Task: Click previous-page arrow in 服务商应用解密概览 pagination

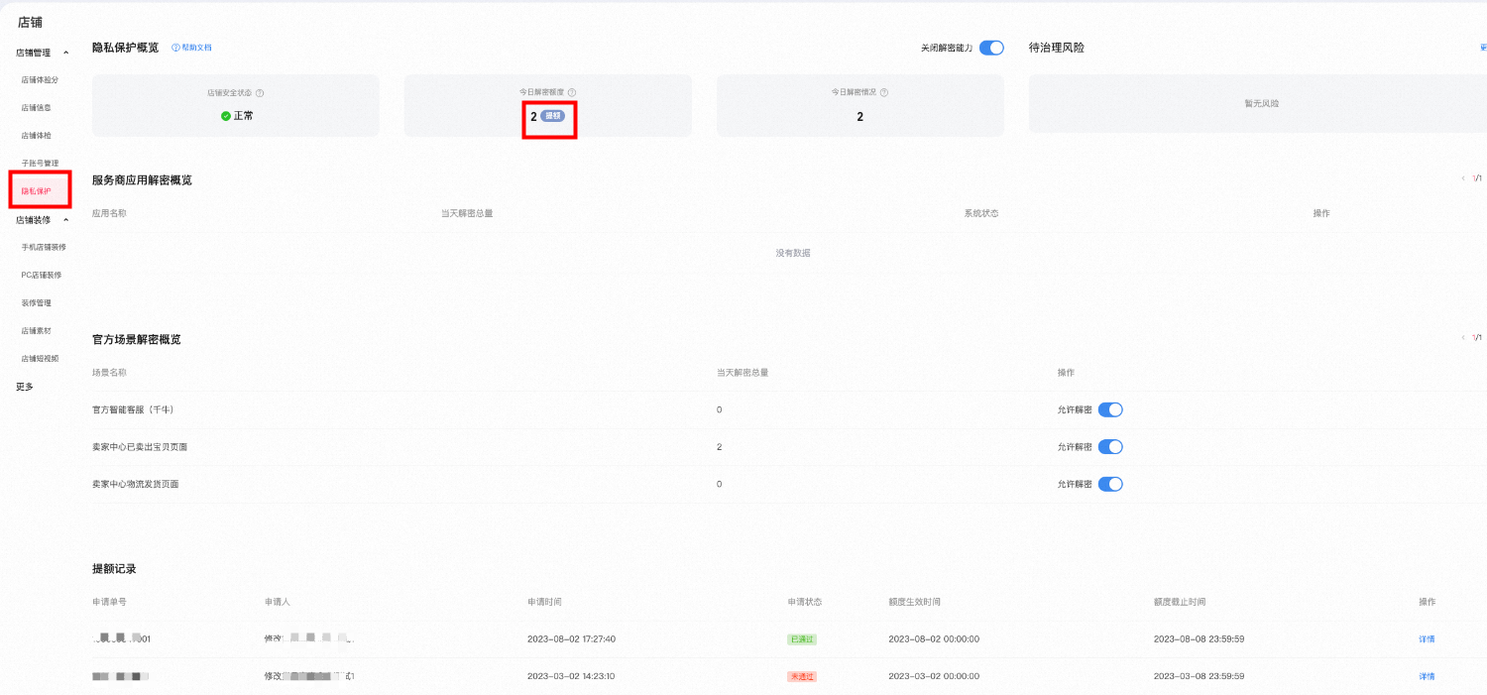Action: (1462, 178)
